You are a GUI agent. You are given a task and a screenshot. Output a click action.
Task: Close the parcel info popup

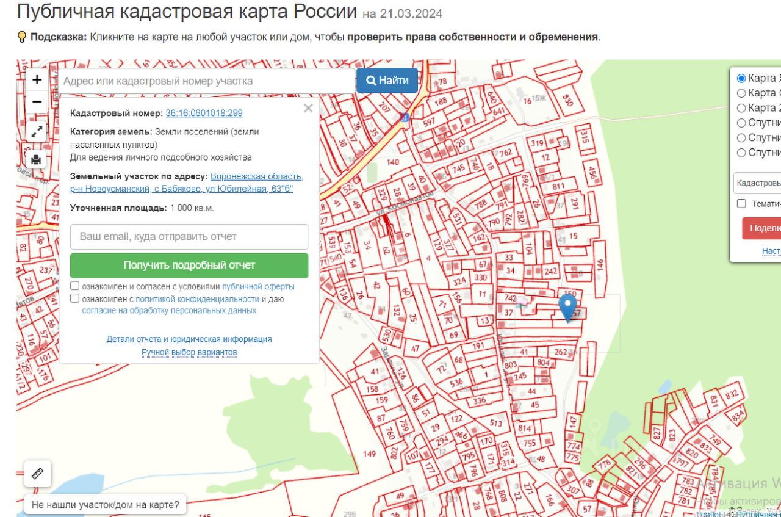coord(308,109)
